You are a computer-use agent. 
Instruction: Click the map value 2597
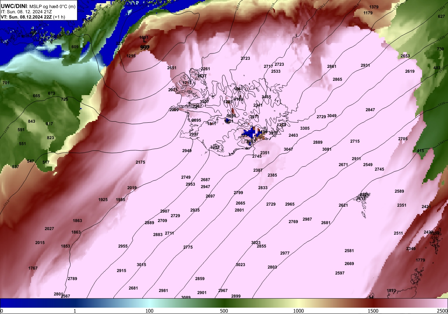pos(340,273)
